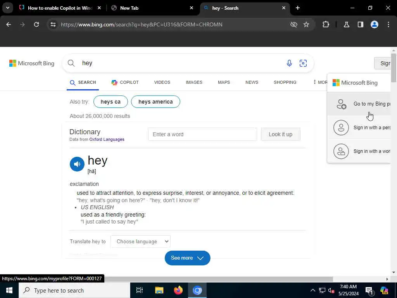Click the Chrome taskbar icon
Viewport: 397px width, 298px height.
tap(197, 290)
